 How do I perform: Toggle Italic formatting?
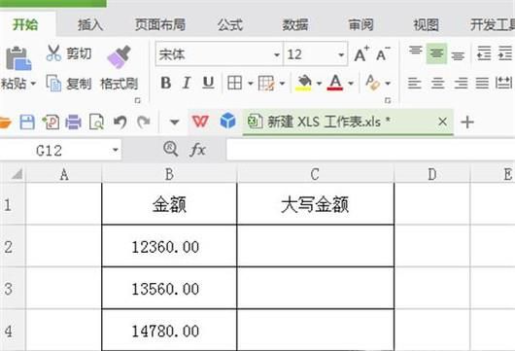pos(187,83)
